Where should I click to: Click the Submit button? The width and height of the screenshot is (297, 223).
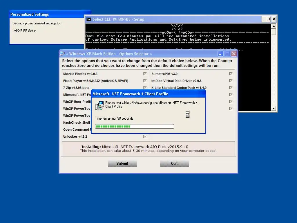[x=122, y=163]
